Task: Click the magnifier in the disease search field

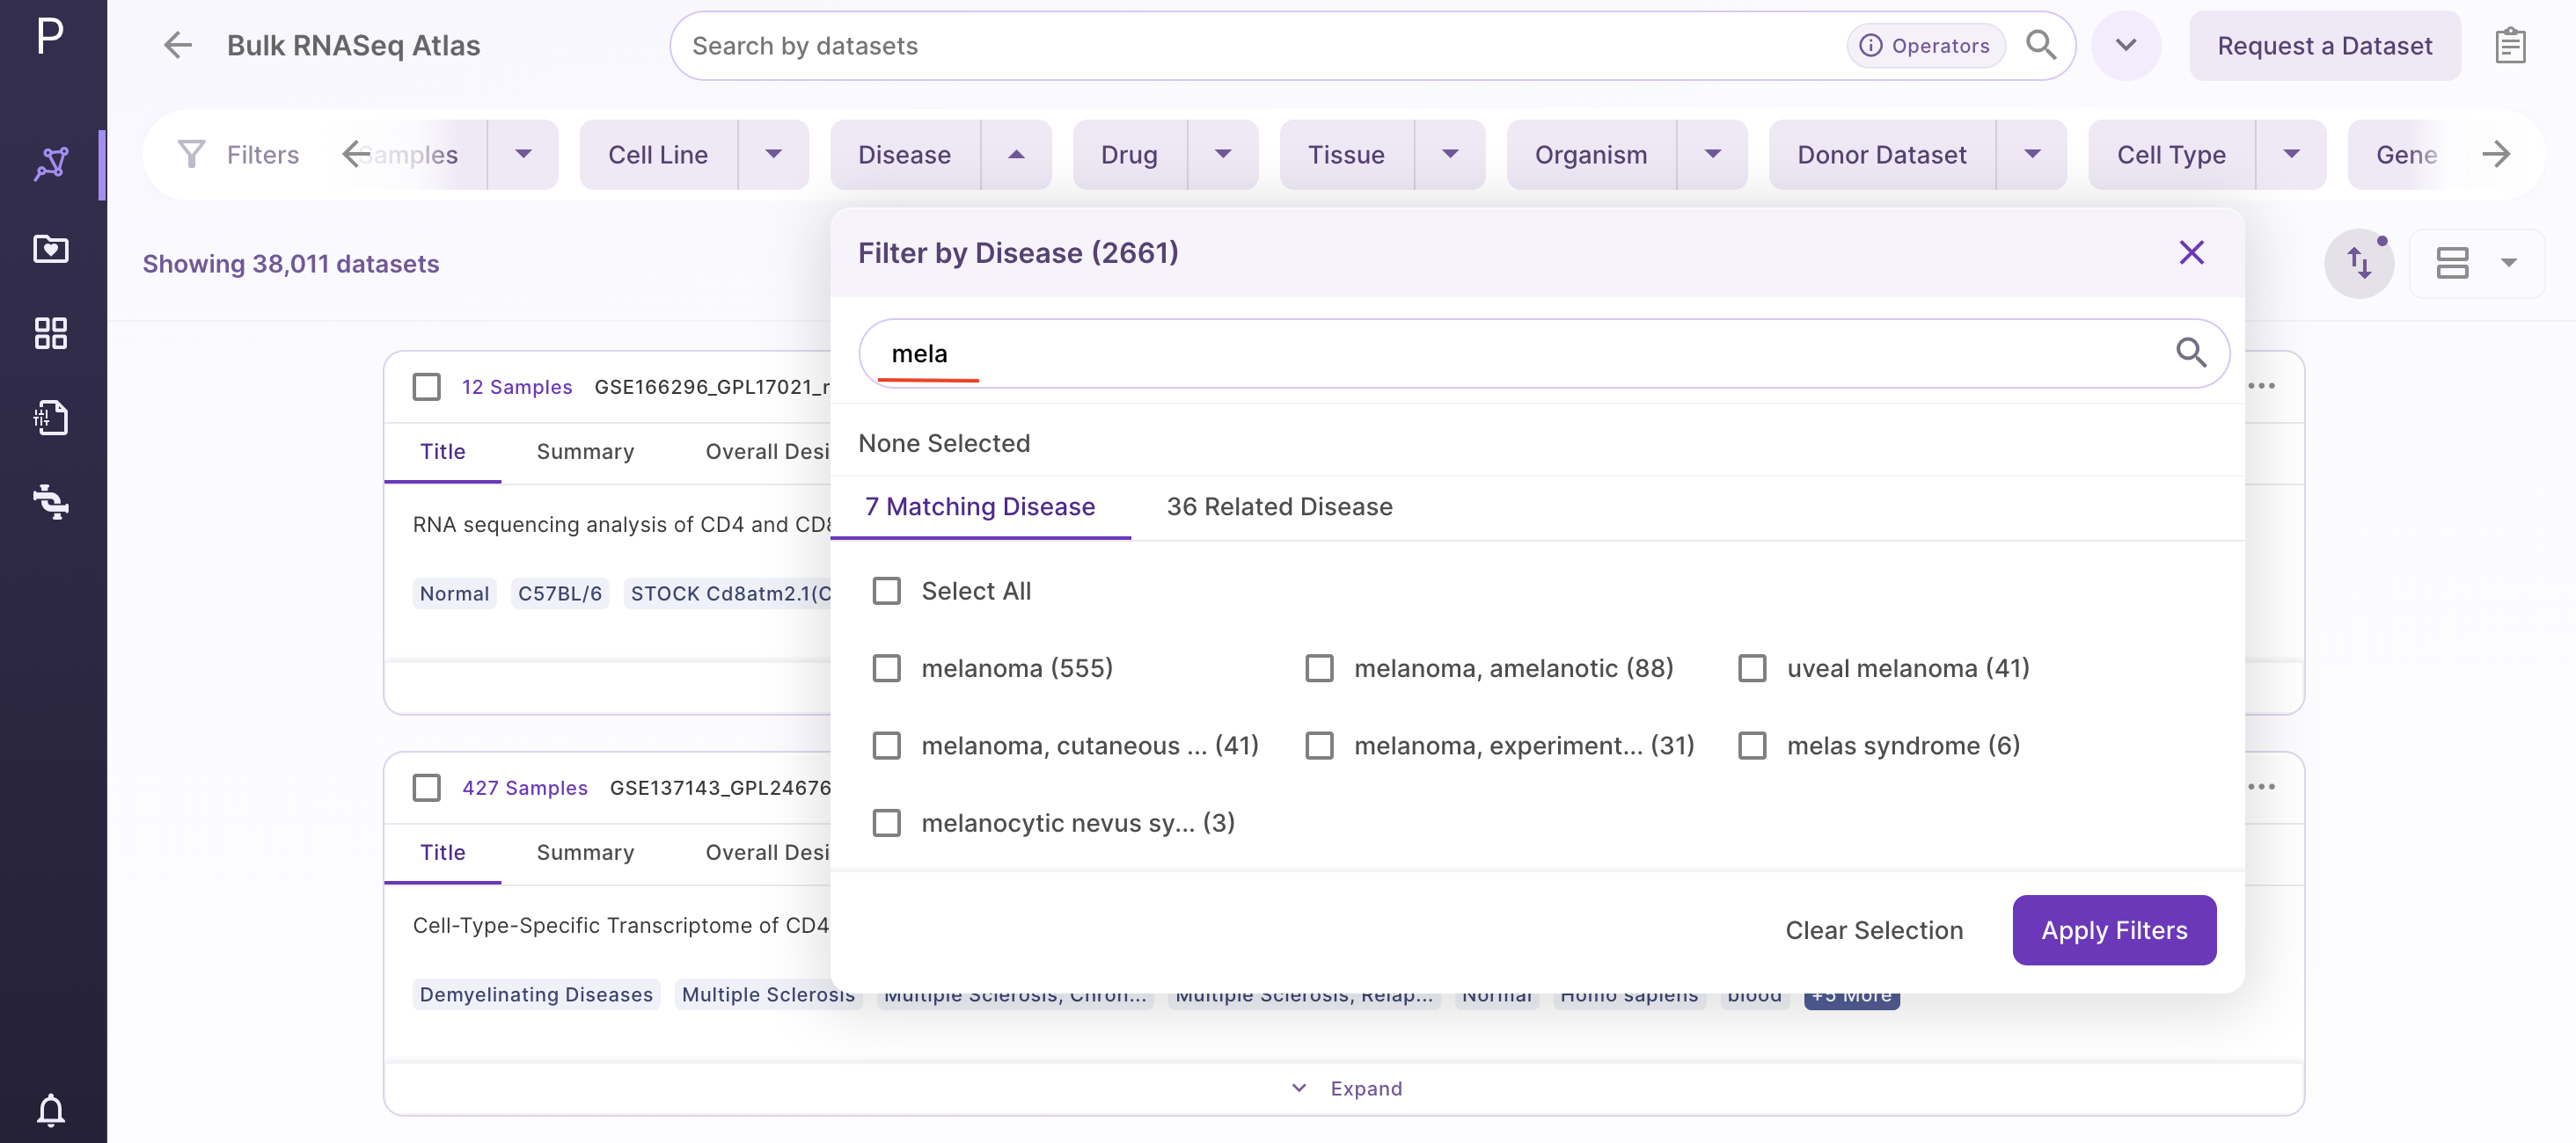Action: tap(2191, 353)
